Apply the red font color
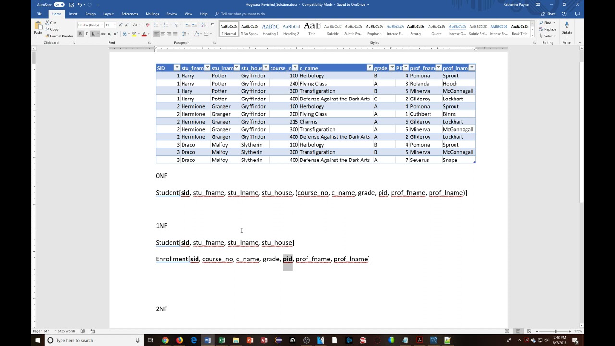The height and width of the screenshot is (346, 615). click(x=144, y=34)
